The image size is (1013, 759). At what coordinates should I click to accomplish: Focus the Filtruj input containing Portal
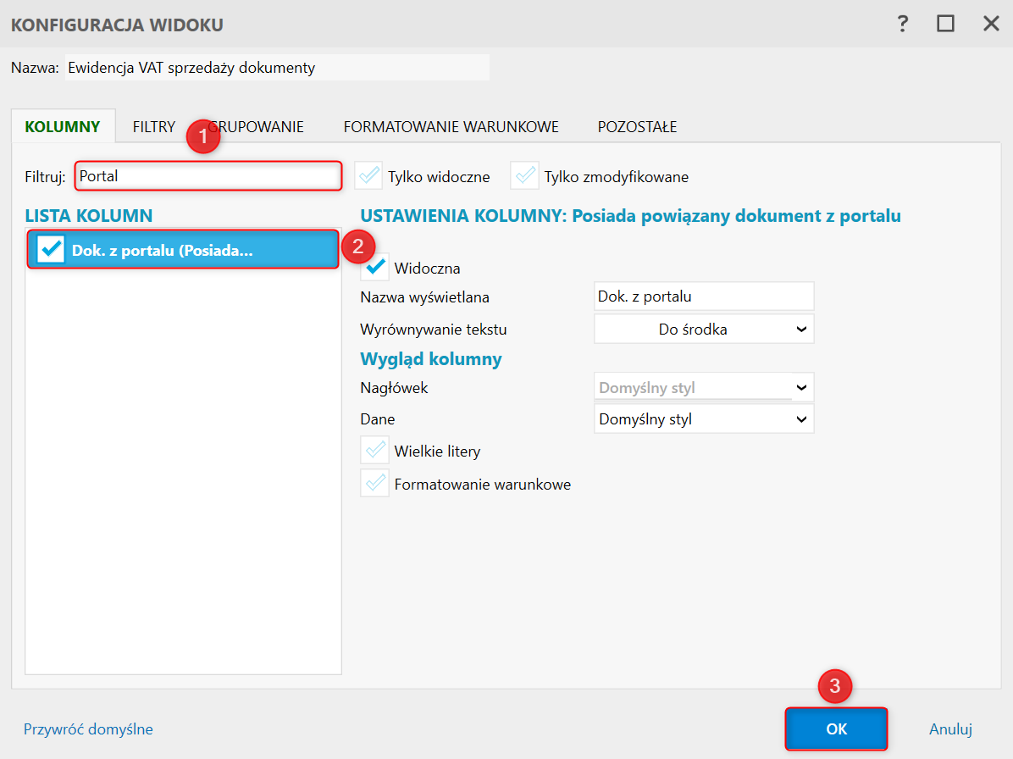(x=208, y=175)
